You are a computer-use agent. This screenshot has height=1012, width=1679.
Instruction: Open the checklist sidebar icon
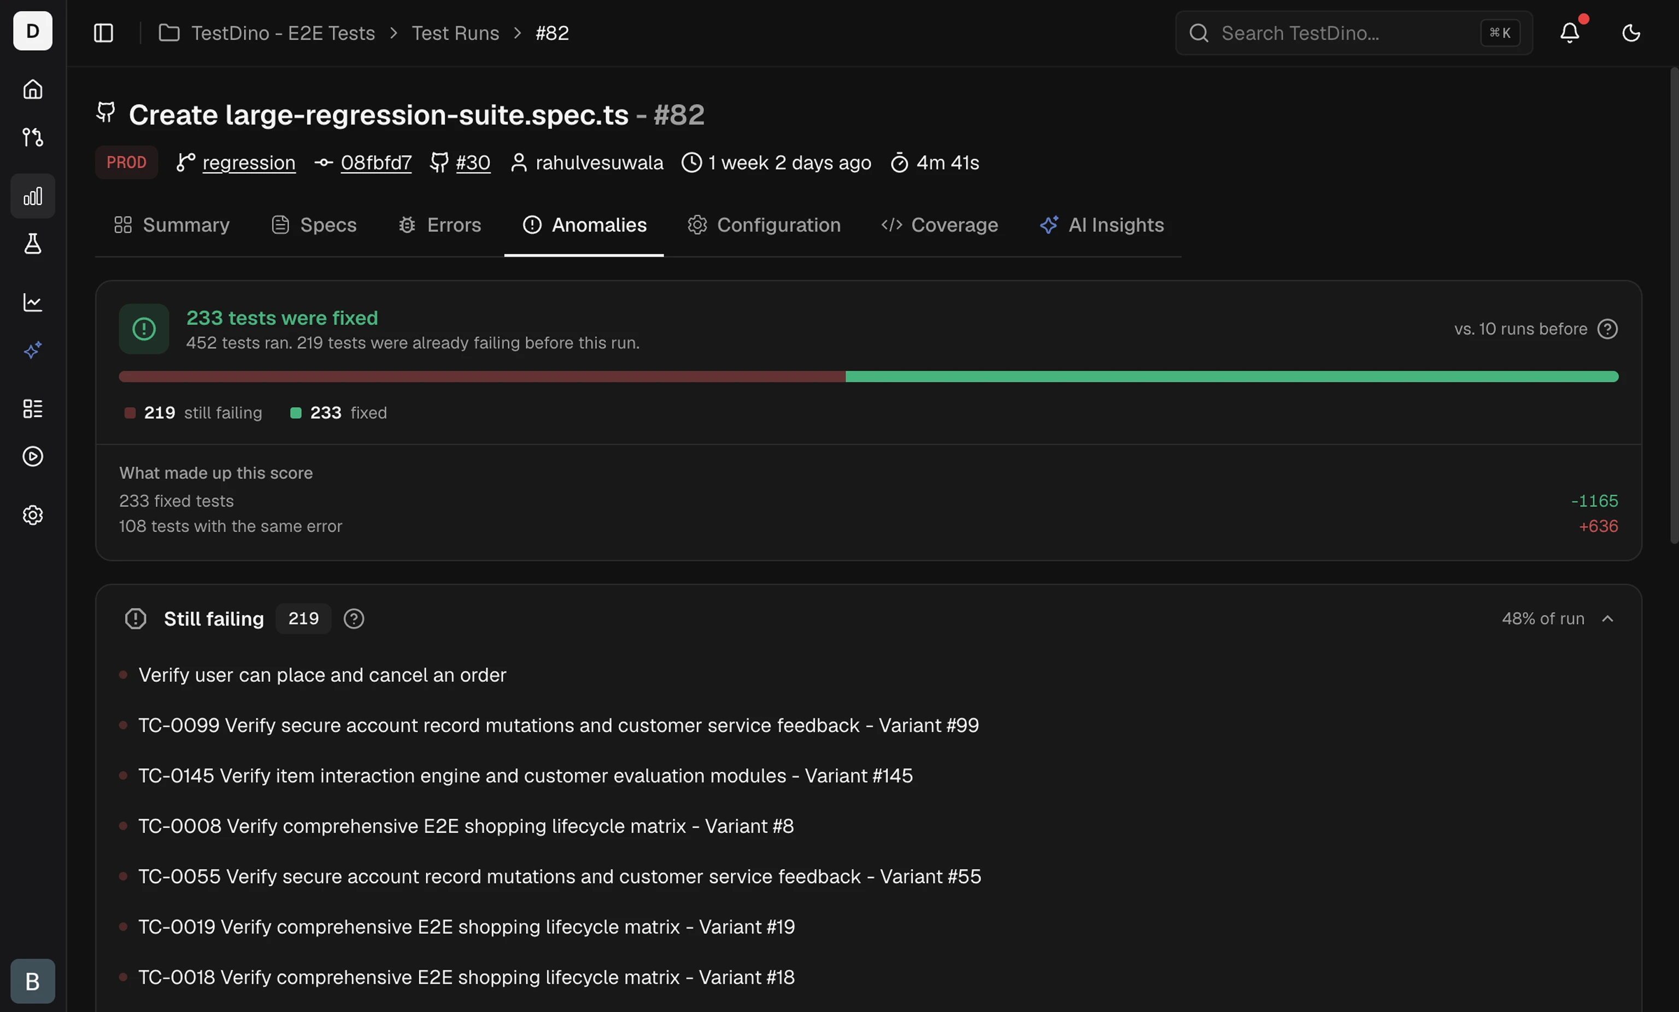tap(33, 408)
